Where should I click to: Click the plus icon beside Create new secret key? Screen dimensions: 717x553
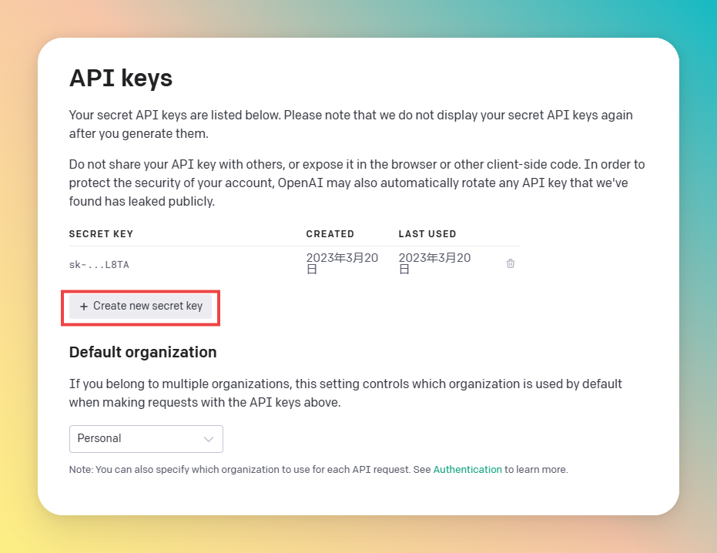84,307
